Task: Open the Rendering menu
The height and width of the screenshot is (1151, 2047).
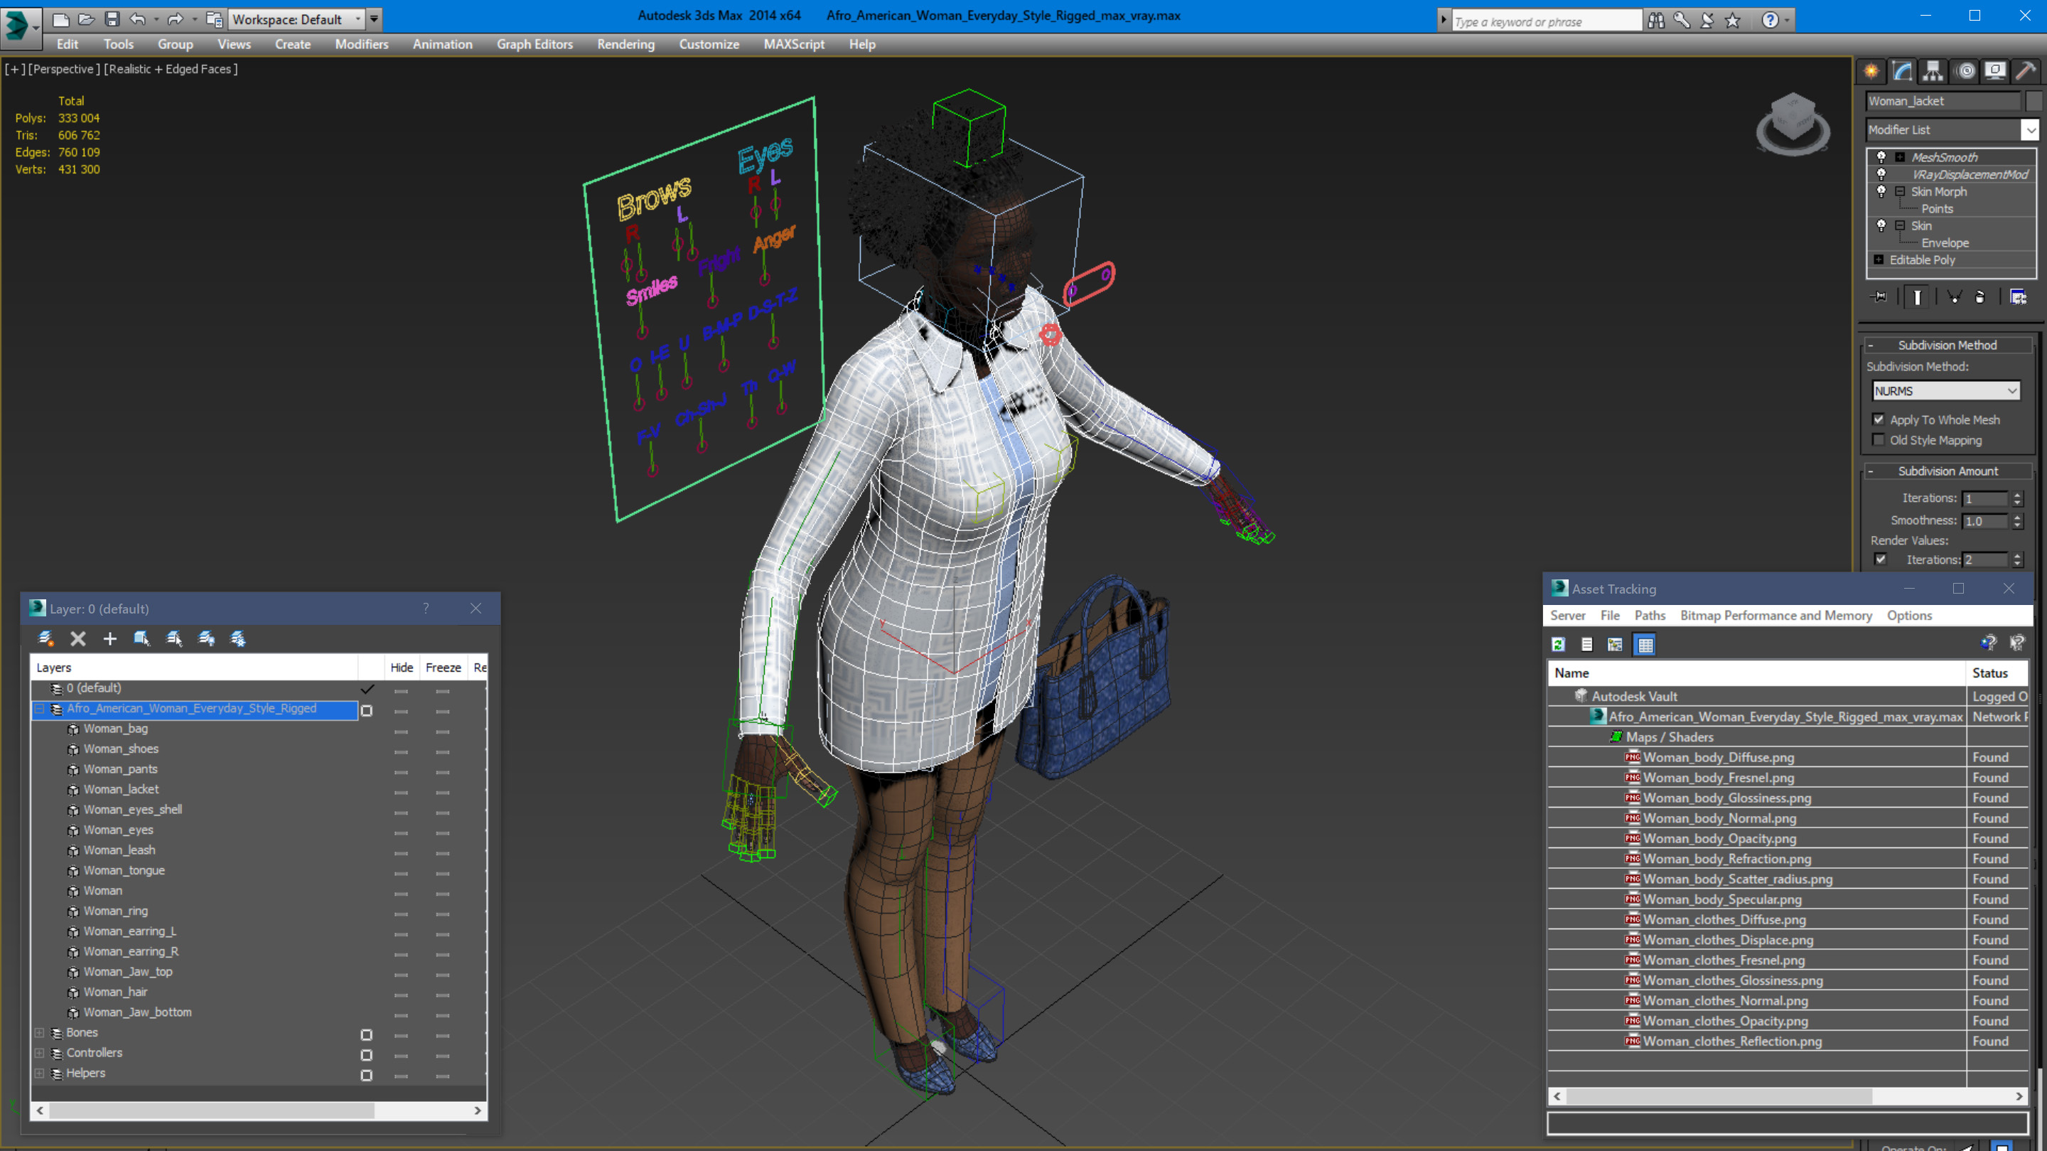Action: pyautogui.click(x=625, y=45)
